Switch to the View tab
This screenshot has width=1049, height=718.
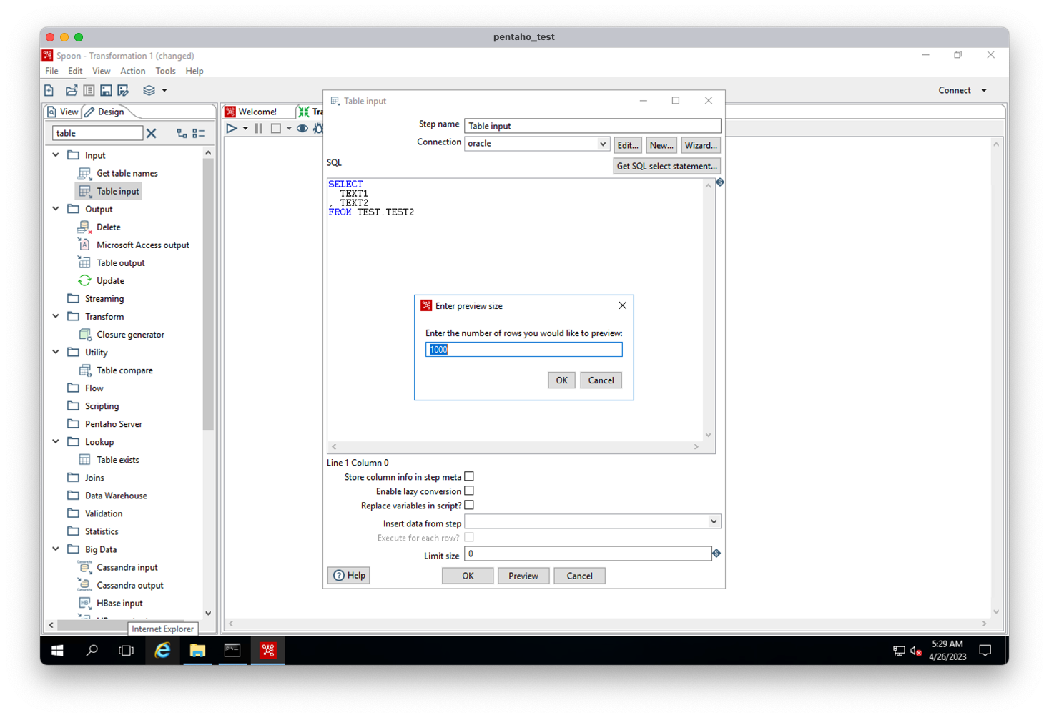click(x=62, y=112)
